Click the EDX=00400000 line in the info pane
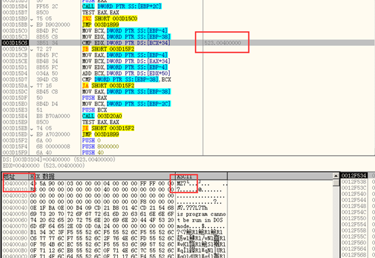This screenshot has height=258, width=375. pyautogui.click(x=44, y=165)
